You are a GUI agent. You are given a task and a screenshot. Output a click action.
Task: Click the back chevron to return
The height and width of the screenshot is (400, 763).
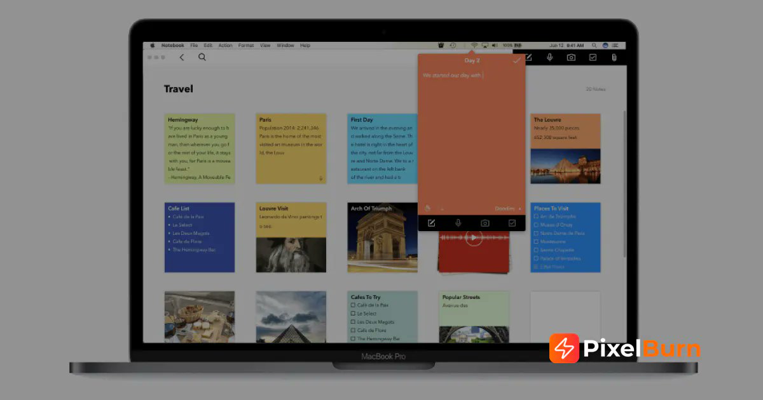coord(182,57)
